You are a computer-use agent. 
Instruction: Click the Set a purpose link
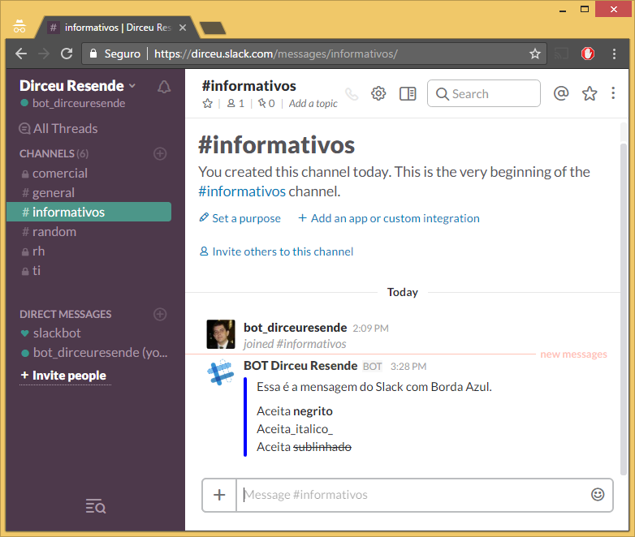click(x=245, y=218)
